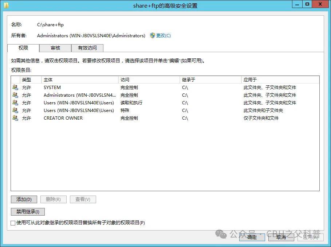Open the 有效访问 tab

pos(87,48)
